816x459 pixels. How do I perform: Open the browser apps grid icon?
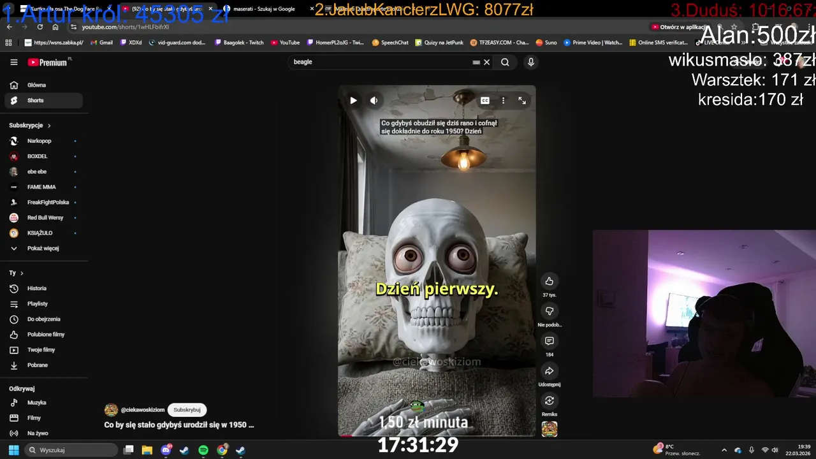[8, 43]
